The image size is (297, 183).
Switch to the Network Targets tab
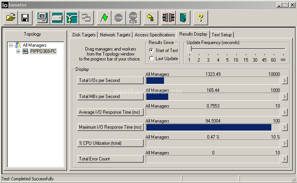115,35
